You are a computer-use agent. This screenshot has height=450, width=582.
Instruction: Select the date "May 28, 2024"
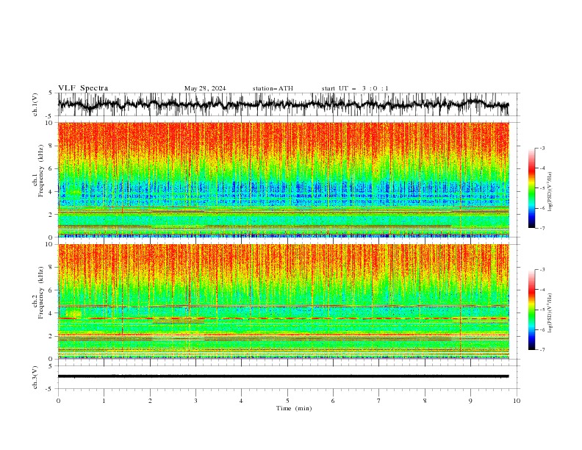[x=205, y=88]
